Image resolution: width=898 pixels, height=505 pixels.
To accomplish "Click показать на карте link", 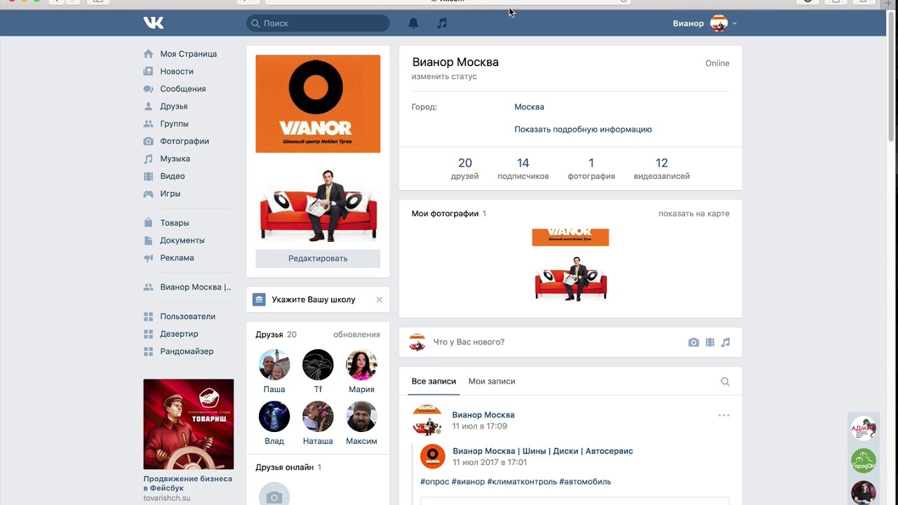I will [x=694, y=214].
